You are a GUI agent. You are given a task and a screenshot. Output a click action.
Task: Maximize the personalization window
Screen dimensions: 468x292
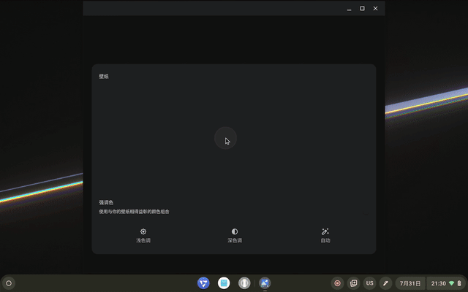(x=362, y=9)
